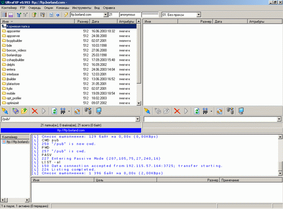
Task: Click the left file list scrollbar down arrow
Action: click(139, 103)
